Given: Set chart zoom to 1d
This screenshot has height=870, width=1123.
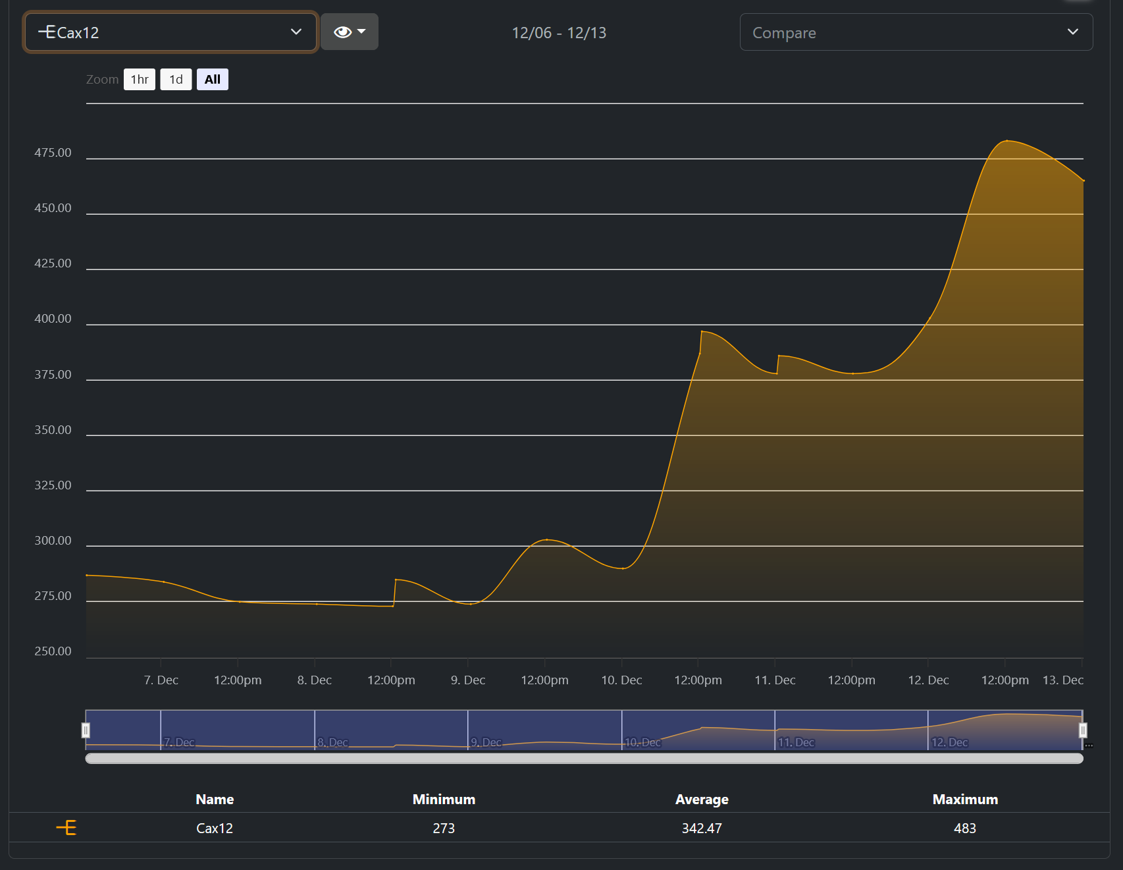Looking at the screenshot, I should pyautogui.click(x=176, y=80).
